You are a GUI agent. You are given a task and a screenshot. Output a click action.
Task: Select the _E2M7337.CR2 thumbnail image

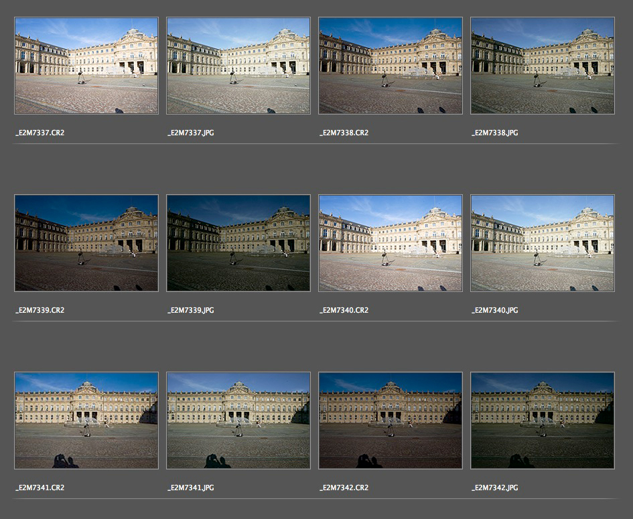[86, 66]
